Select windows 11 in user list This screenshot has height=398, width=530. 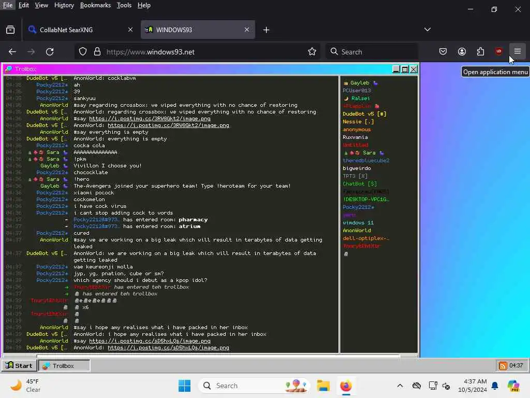358,223
